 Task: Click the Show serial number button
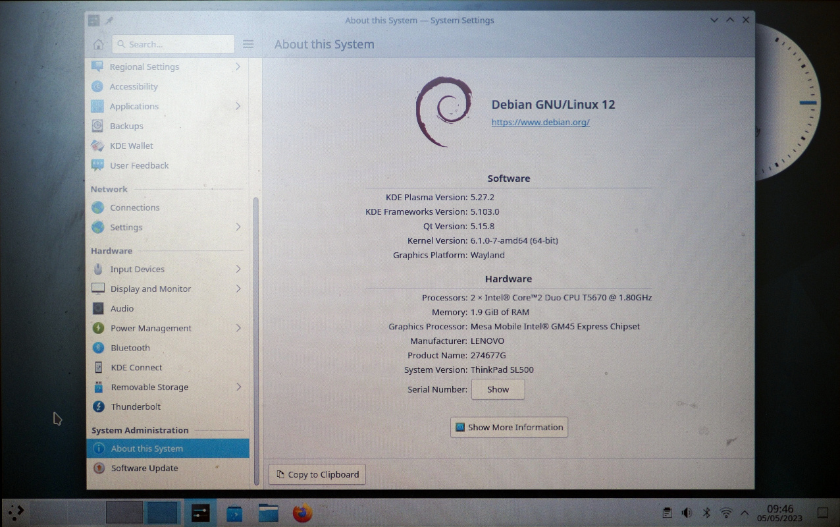click(x=498, y=389)
